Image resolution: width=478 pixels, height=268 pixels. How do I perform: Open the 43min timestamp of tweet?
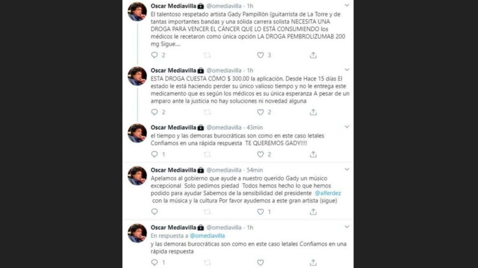click(254, 127)
